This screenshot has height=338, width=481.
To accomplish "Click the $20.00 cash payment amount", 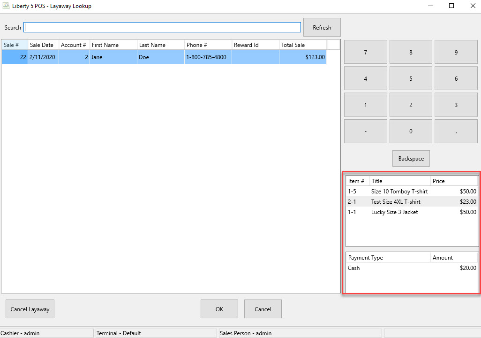I will [x=468, y=268].
